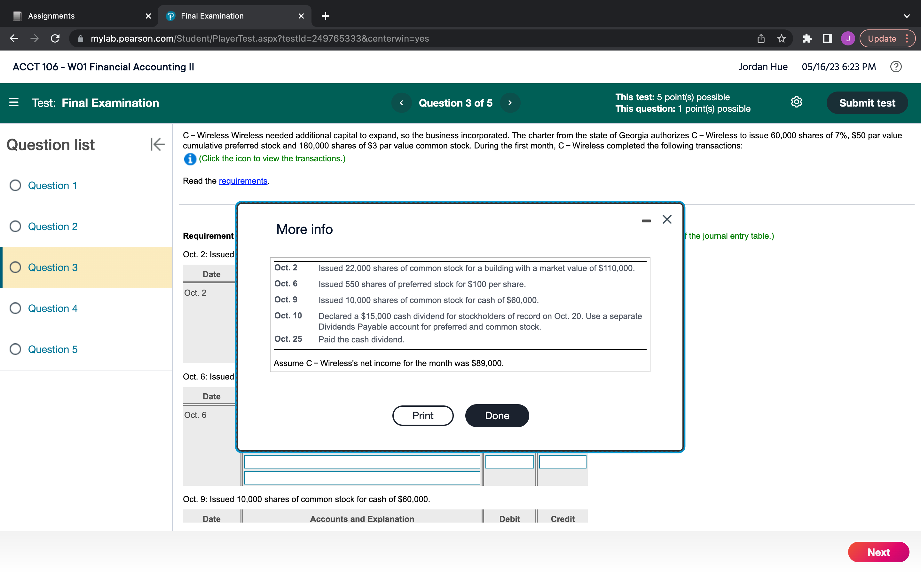The height and width of the screenshot is (576, 921).
Task: Select Question 4 radio circle
Action: [15, 308]
